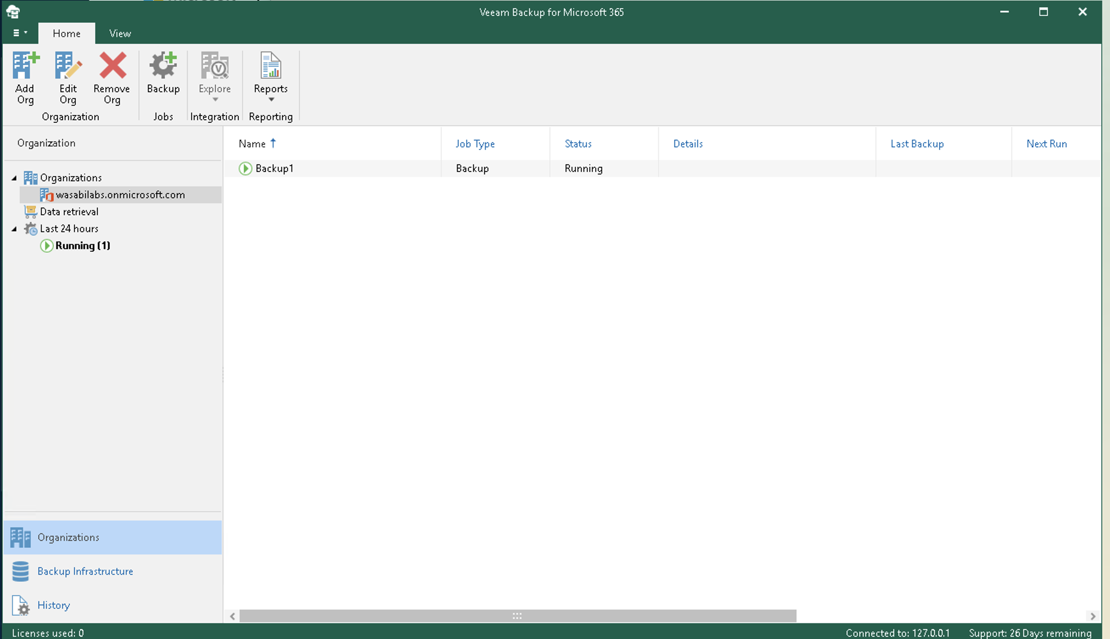
Task: Select wasabilabs.onmicrosoft.com organization
Action: tap(120, 195)
